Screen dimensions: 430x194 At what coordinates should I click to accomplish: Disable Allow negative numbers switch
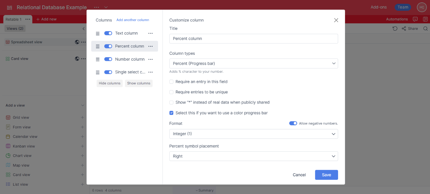click(293, 123)
